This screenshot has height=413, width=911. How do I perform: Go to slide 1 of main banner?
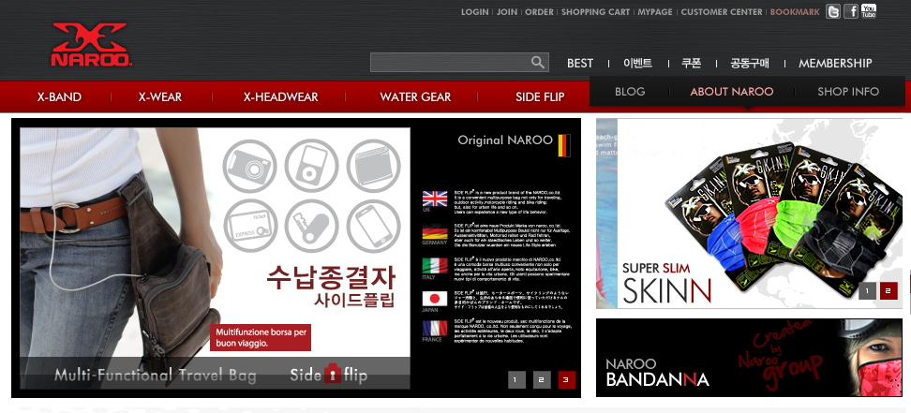click(x=515, y=380)
